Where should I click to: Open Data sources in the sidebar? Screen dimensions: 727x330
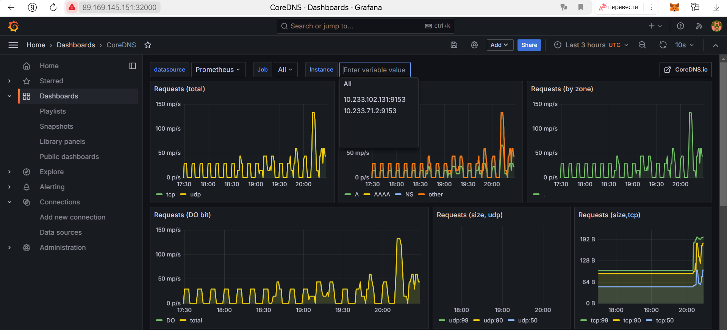[x=61, y=232]
